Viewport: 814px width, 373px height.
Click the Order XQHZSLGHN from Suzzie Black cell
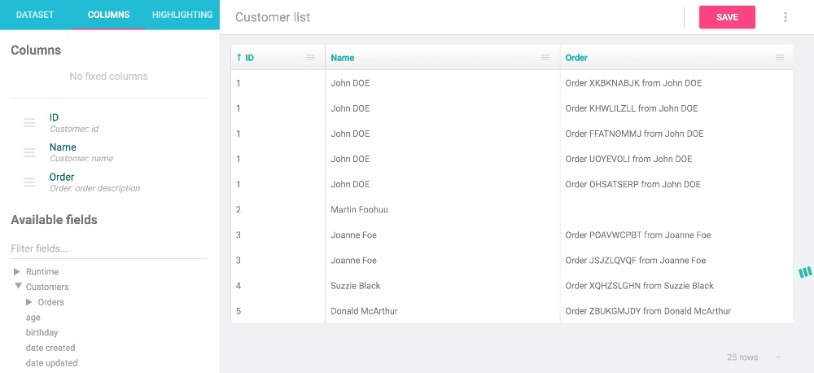click(676, 286)
